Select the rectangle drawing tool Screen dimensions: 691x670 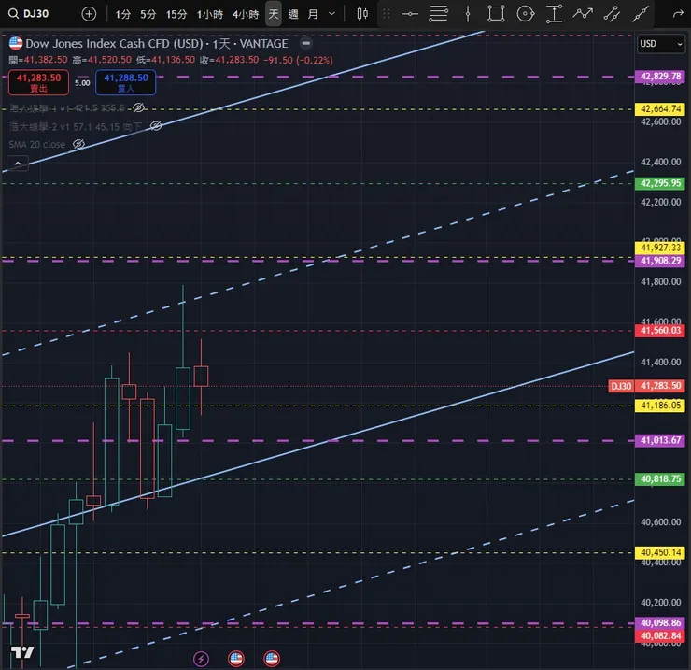496,14
